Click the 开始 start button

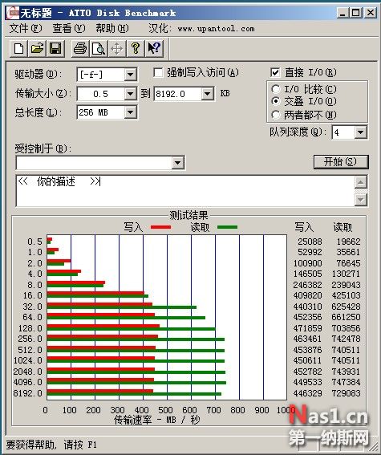tap(341, 161)
